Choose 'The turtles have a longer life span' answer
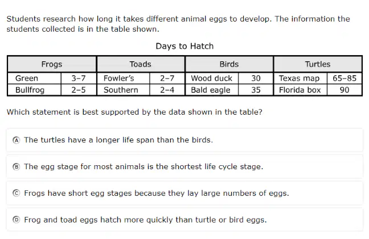 pos(184,140)
